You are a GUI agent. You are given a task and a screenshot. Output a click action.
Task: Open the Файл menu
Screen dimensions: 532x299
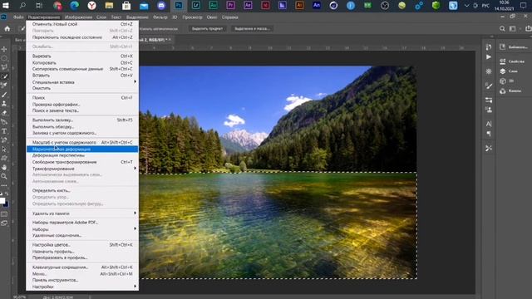18,17
